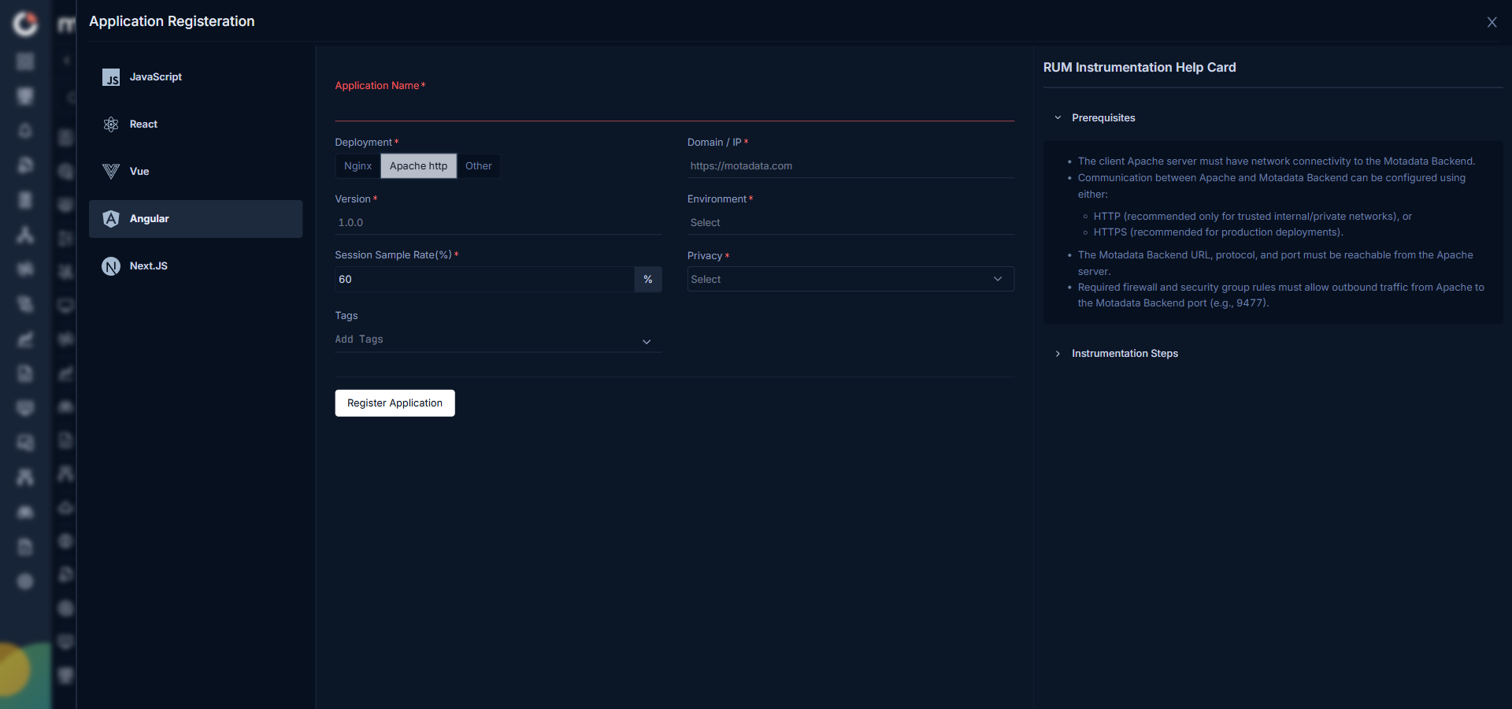Screen dimensions: 1512x709
Task: Choose the Vue logo icon
Action: [x=111, y=172]
